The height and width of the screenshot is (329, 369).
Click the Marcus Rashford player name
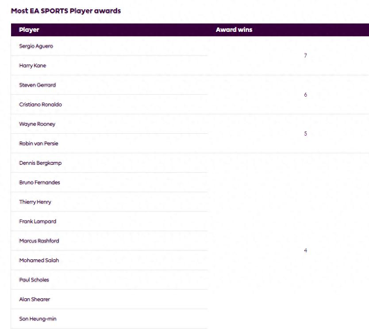[39, 241]
